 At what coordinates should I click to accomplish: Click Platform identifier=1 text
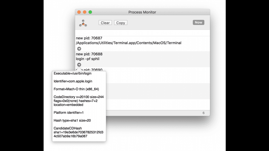coord(69,112)
